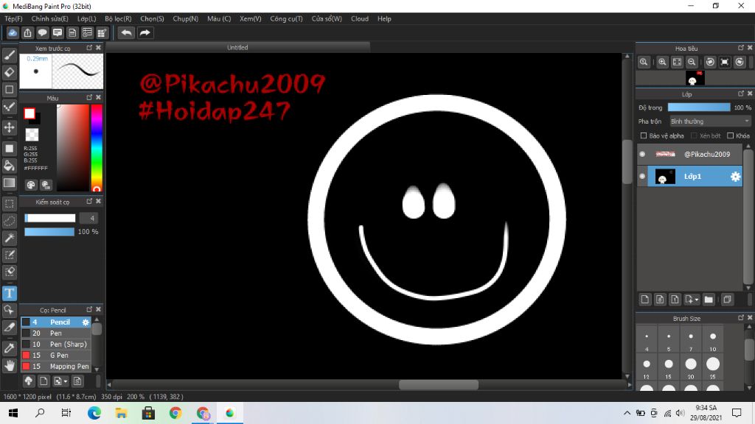Viewport: 755px width, 424px height.
Task: Open File Explorer from taskbar
Action: pos(122,413)
